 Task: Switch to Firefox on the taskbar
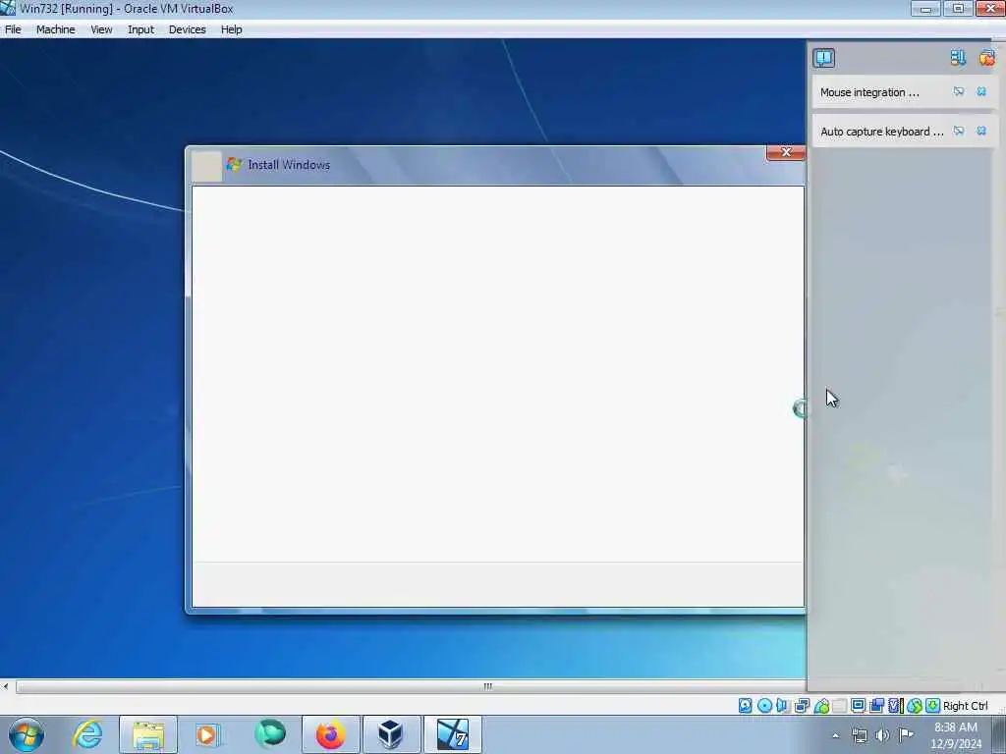(330, 734)
